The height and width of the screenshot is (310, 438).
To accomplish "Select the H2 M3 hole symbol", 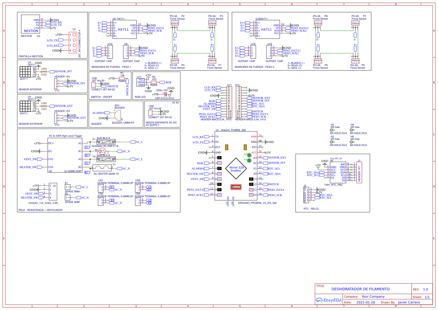I will coord(331,130).
